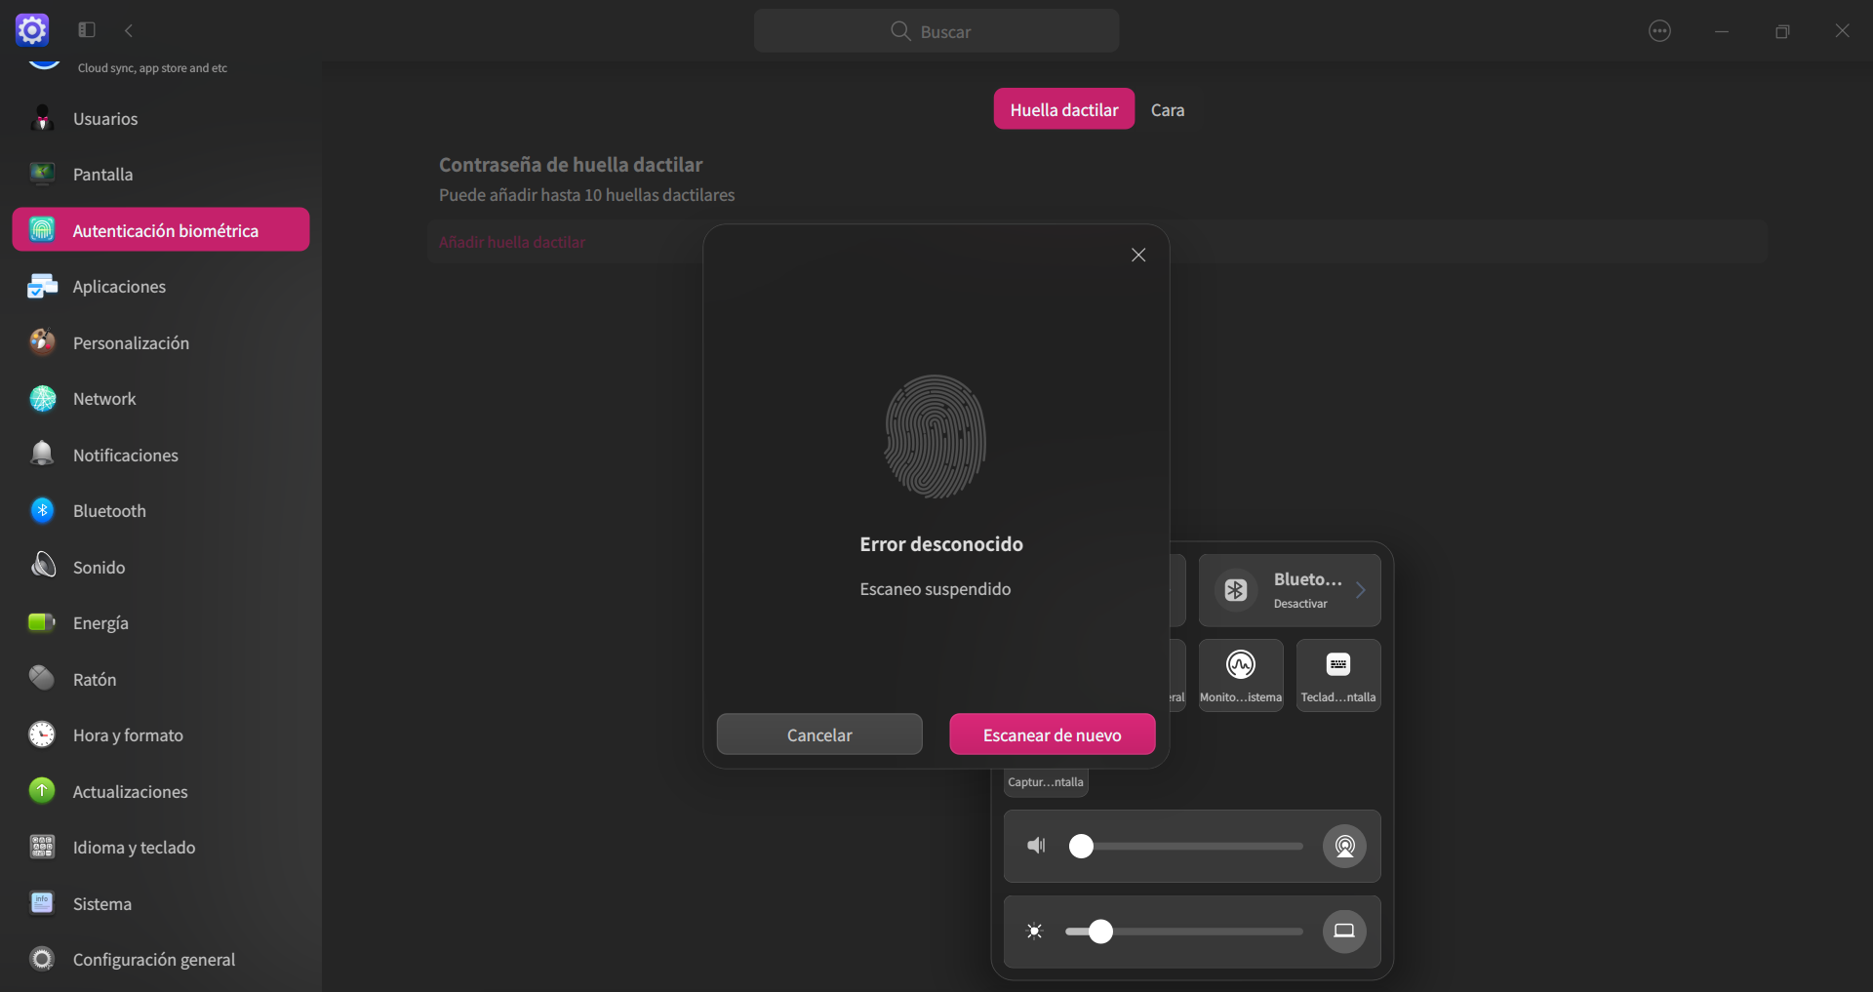Click Añadir huella dactilar link
This screenshot has height=992, width=1873.
(512, 242)
